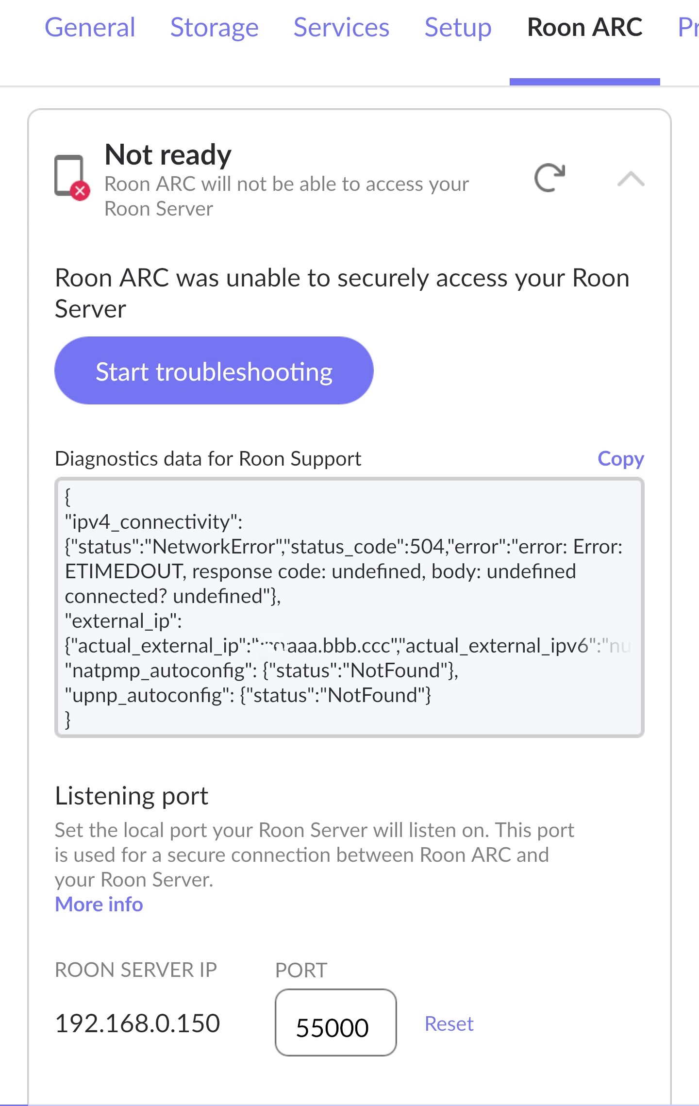
Task: Click the Listening port section heading
Action: tap(132, 796)
